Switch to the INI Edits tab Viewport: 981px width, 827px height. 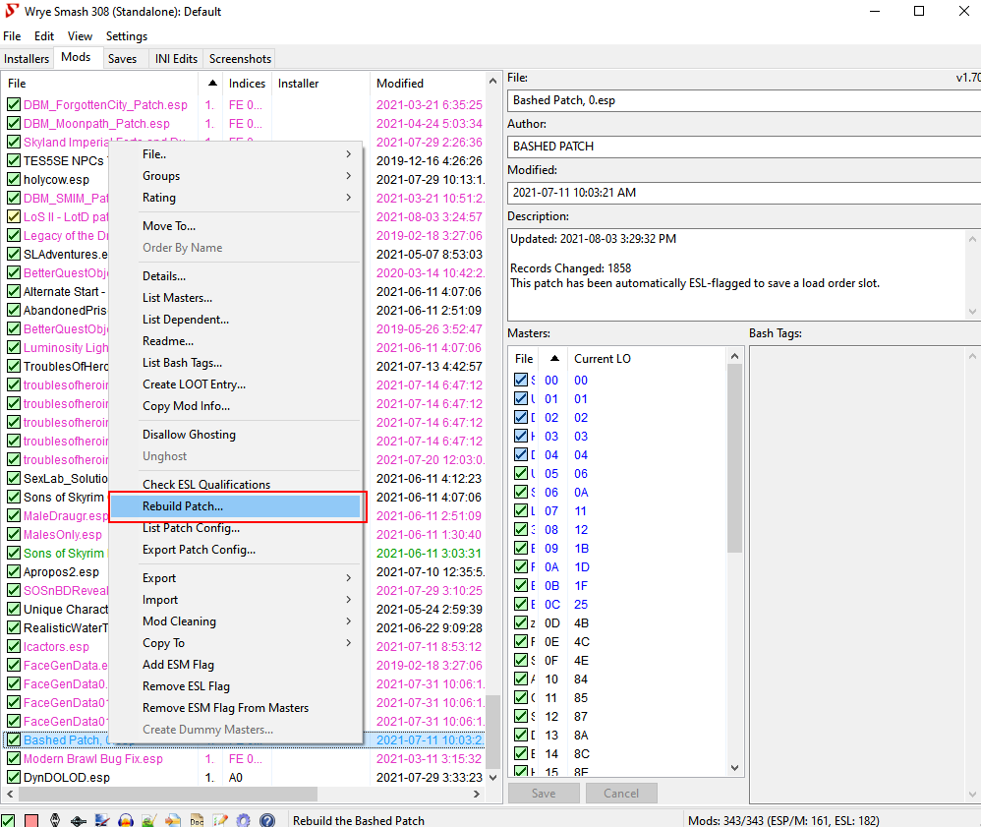point(176,59)
